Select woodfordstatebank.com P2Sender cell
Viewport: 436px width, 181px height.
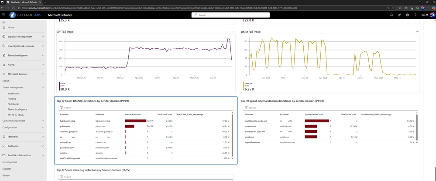(x=106, y=158)
